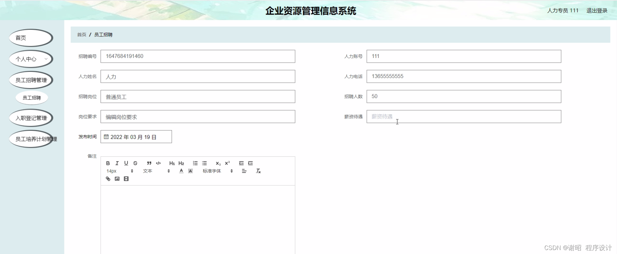Create a bulleted list
This screenshot has width=617, height=254.
pyautogui.click(x=204, y=163)
